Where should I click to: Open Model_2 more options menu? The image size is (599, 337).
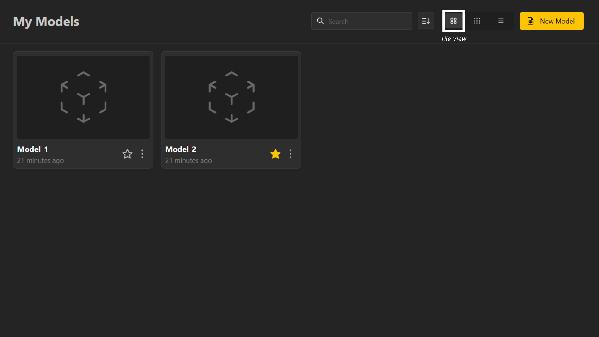(290, 154)
